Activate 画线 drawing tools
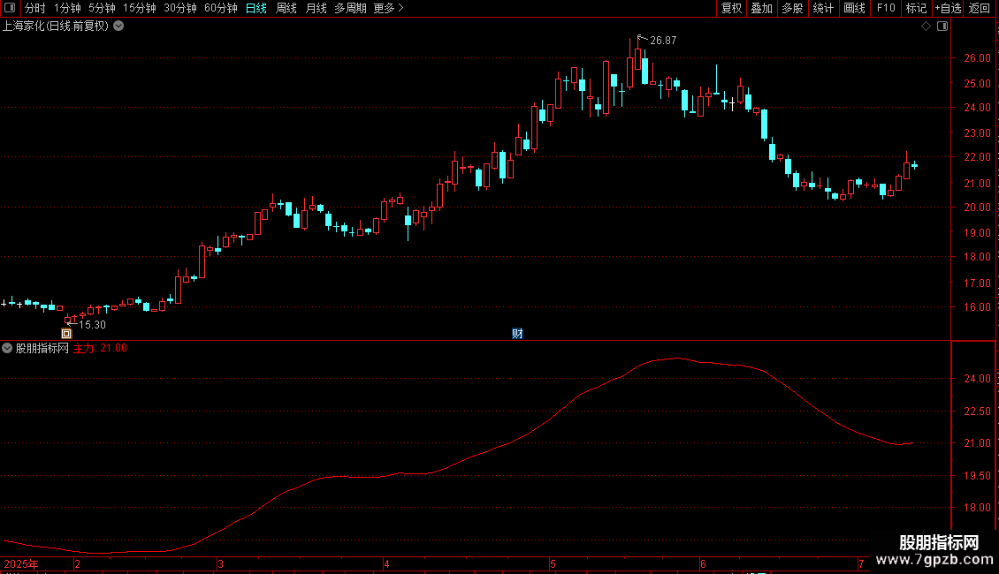Viewport: 999px width, 574px height. coord(854,8)
